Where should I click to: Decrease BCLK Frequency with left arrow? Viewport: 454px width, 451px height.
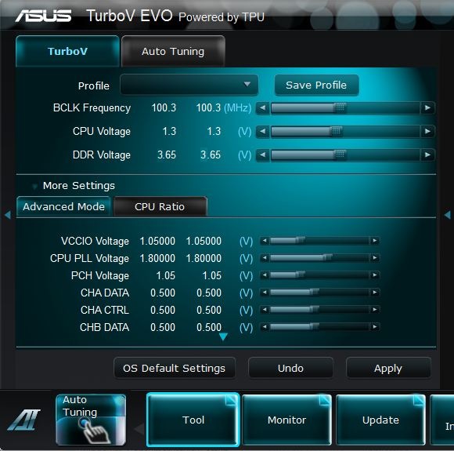[262, 108]
